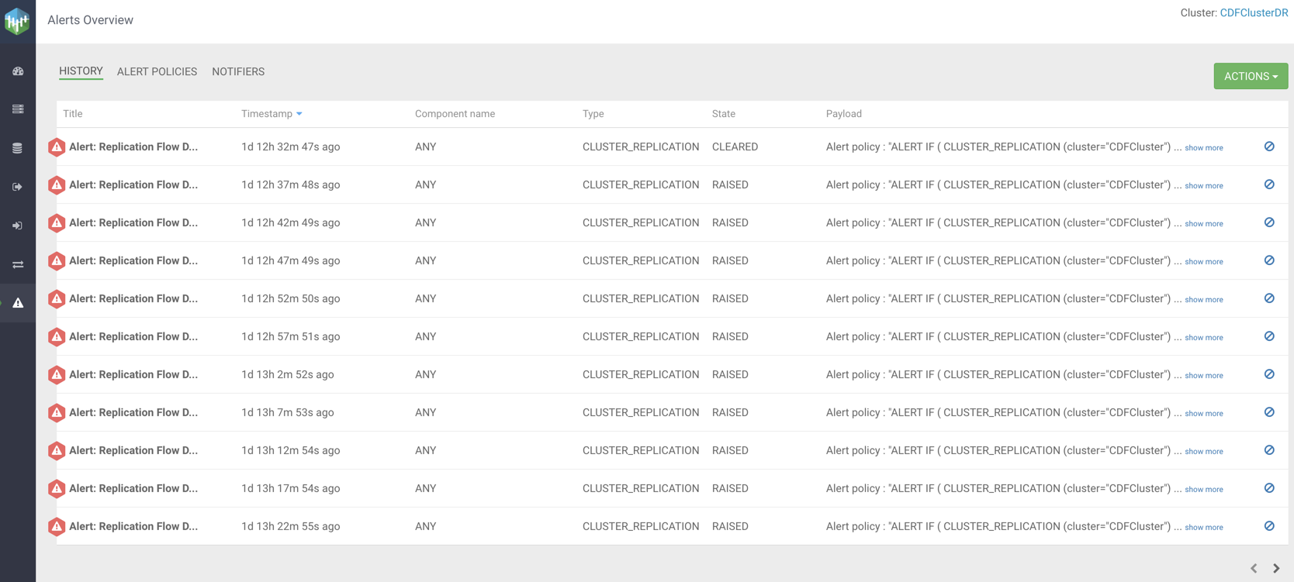Select the producers icon in the sidebar
Image resolution: width=1294 pixels, height=582 pixels.
click(x=18, y=187)
